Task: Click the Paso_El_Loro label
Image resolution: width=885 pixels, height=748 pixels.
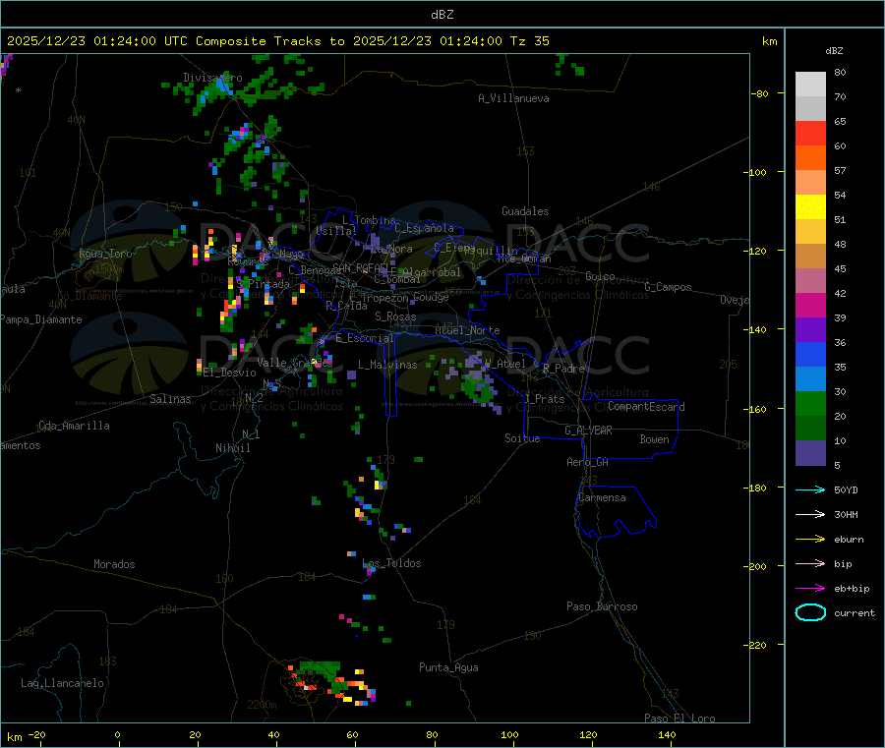Action: [x=680, y=719]
